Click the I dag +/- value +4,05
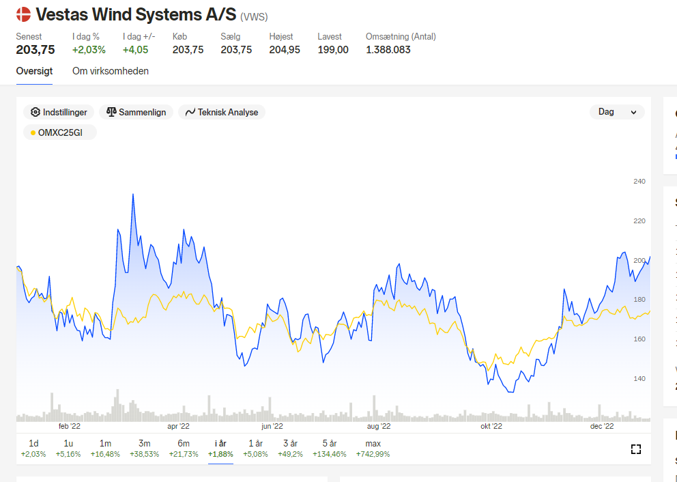The width and height of the screenshot is (677, 482). (x=136, y=50)
